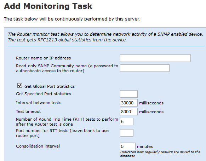Focus the SNMP Community name input box
This screenshot has height=161, width=206.
[x=145, y=68]
